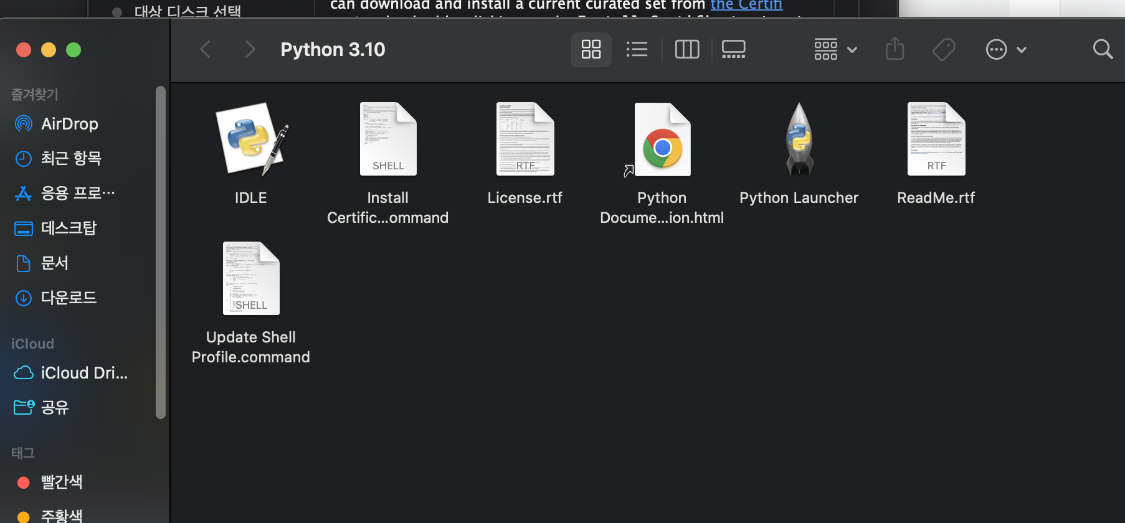Click the Tags toolbar icon
Viewport: 1125px width, 523px height.
[944, 49]
